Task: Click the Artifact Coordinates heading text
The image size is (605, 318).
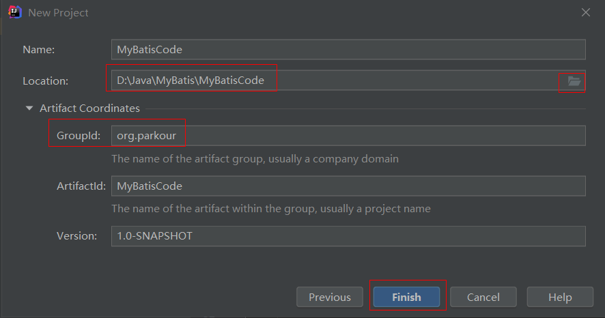Action: pos(89,109)
